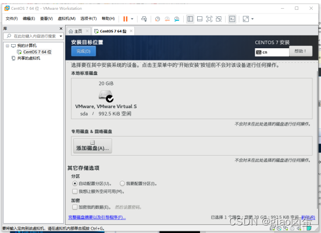Viewport: 321px width, 233px height.
Task: Select the 20 GiB VMware virtual disk icon
Action: (x=106, y=95)
